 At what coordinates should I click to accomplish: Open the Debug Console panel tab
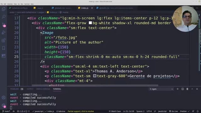tap(43, 89)
